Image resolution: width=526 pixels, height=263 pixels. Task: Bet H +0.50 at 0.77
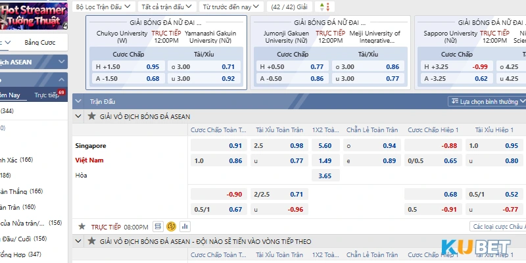(x=293, y=67)
